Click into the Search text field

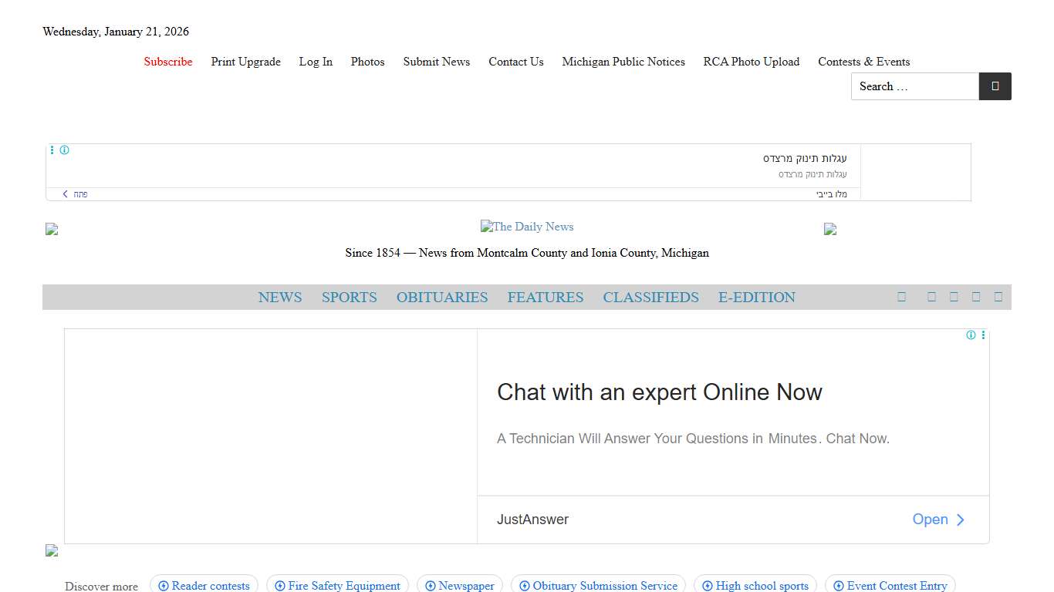click(915, 86)
